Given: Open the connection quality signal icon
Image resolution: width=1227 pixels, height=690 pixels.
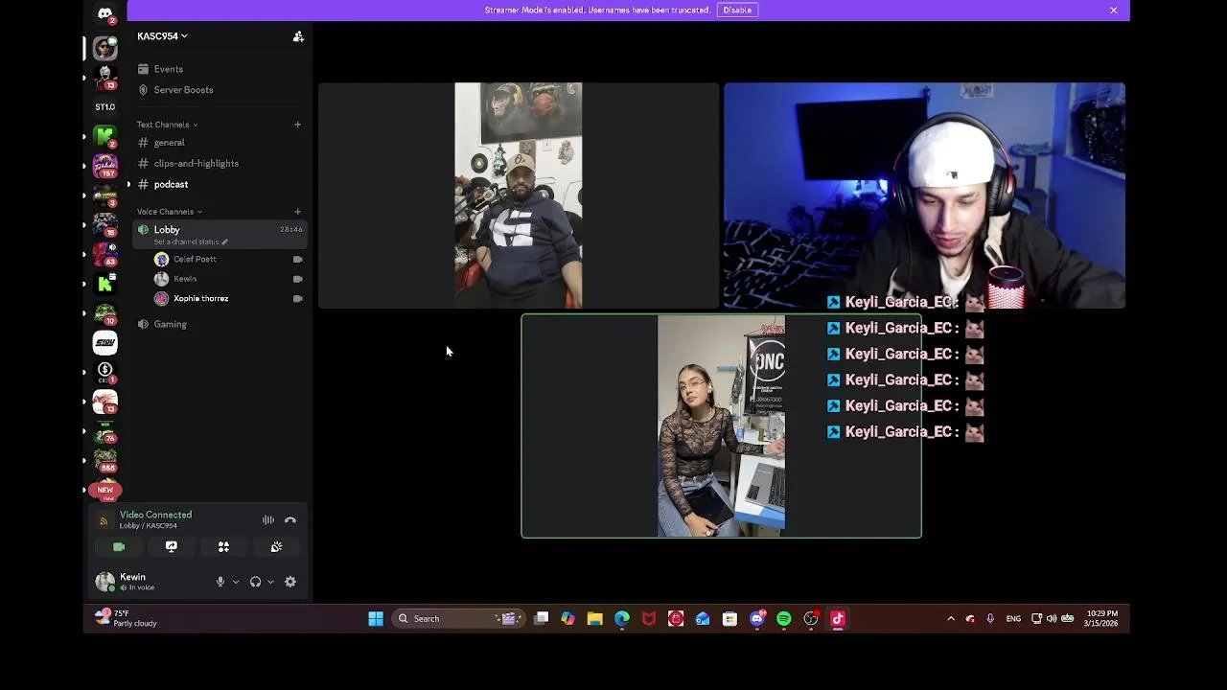Looking at the screenshot, I should [104, 521].
